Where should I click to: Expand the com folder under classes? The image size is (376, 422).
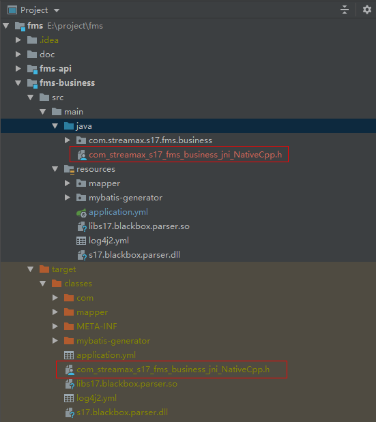click(55, 298)
